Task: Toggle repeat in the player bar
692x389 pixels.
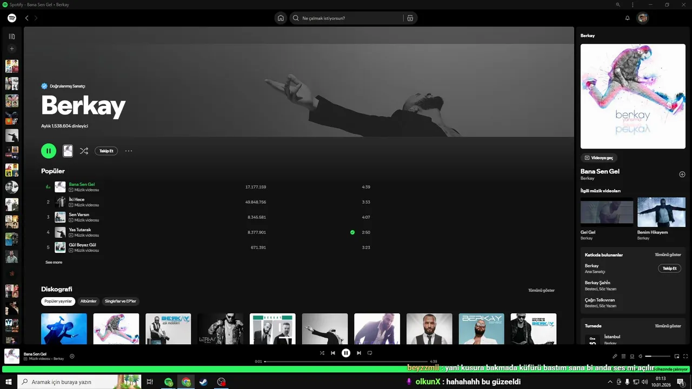Action: coord(370,353)
